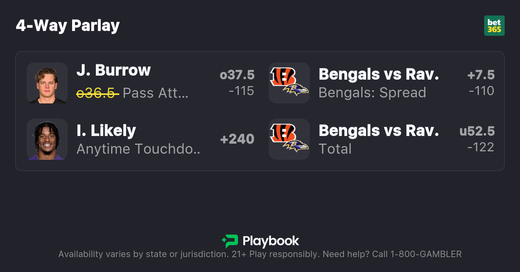Screen dimensions: 520x272
Task: Click the +7.5 Bengals spread value
Action: (481, 75)
